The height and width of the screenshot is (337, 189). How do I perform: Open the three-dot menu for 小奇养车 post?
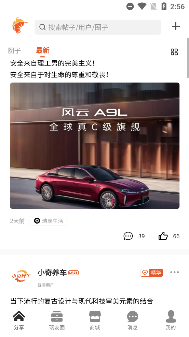[174, 272]
